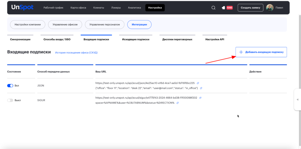This screenshot has height=149, width=301.
Task: Select Управление персоналом section
Action: (105, 25)
